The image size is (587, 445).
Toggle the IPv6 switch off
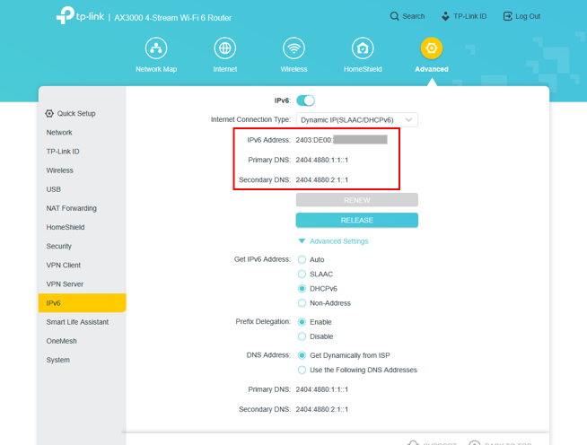click(305, 100)
